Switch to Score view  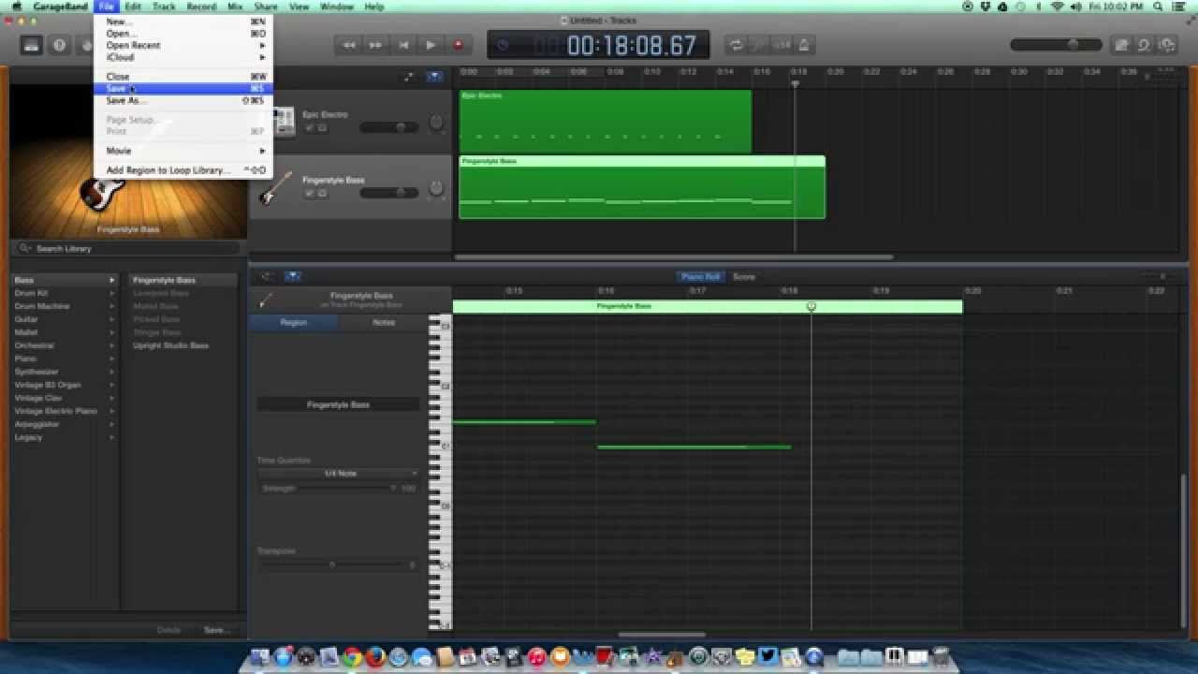pyautogui.click(x=744, y=277)
